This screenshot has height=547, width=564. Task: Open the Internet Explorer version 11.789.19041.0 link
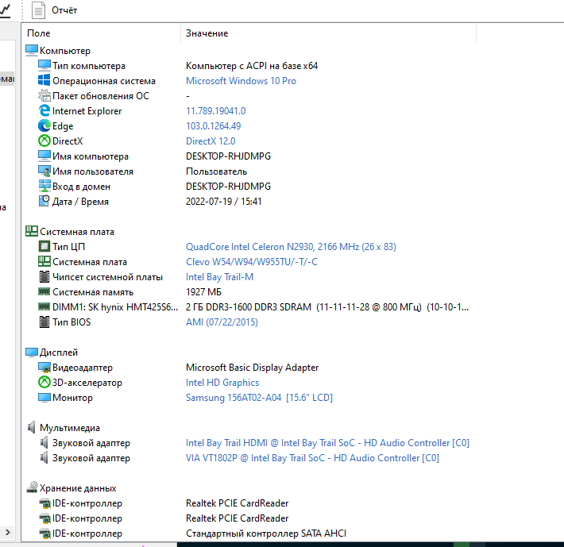click(216, 111)
